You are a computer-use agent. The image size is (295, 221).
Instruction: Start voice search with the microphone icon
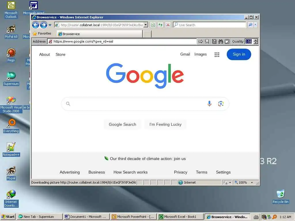[x=209, y=104]
